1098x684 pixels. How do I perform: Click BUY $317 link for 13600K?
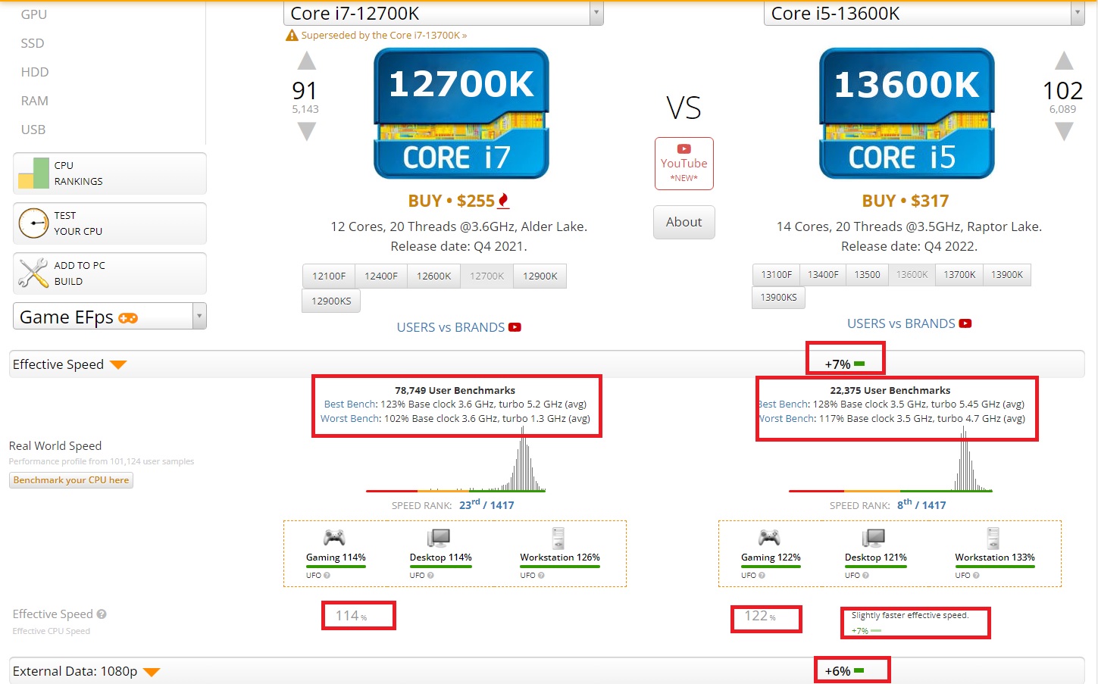click(x=906, y=201)
